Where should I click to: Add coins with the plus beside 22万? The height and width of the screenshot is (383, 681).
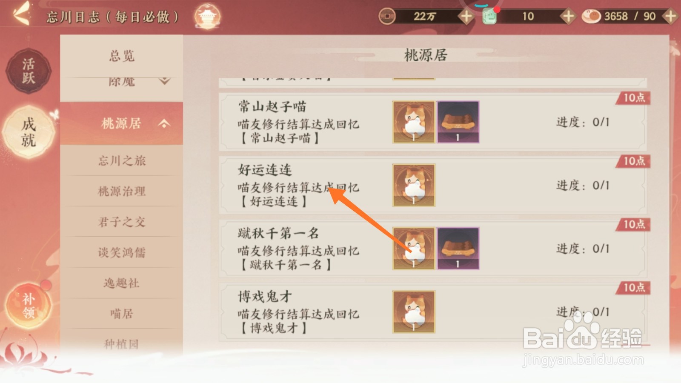466,17
